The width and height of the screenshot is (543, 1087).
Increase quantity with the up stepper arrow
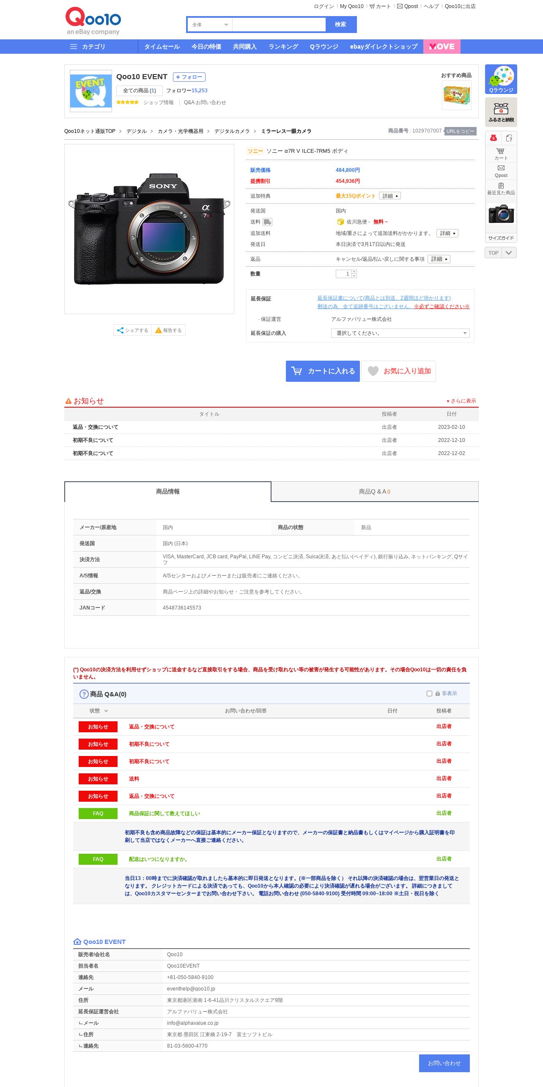(x=354, y=272)
